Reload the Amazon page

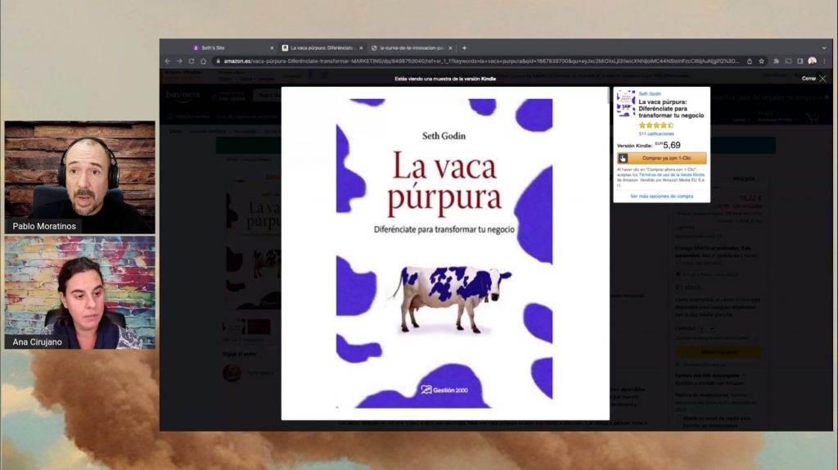pyautogui.click(x=191, y=61)
